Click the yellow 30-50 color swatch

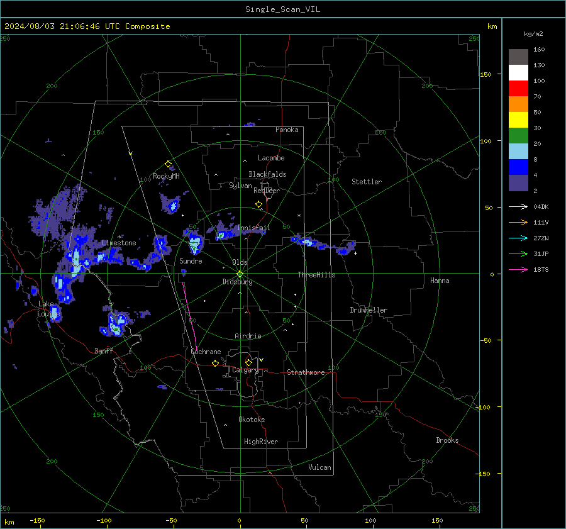point(518,120)
